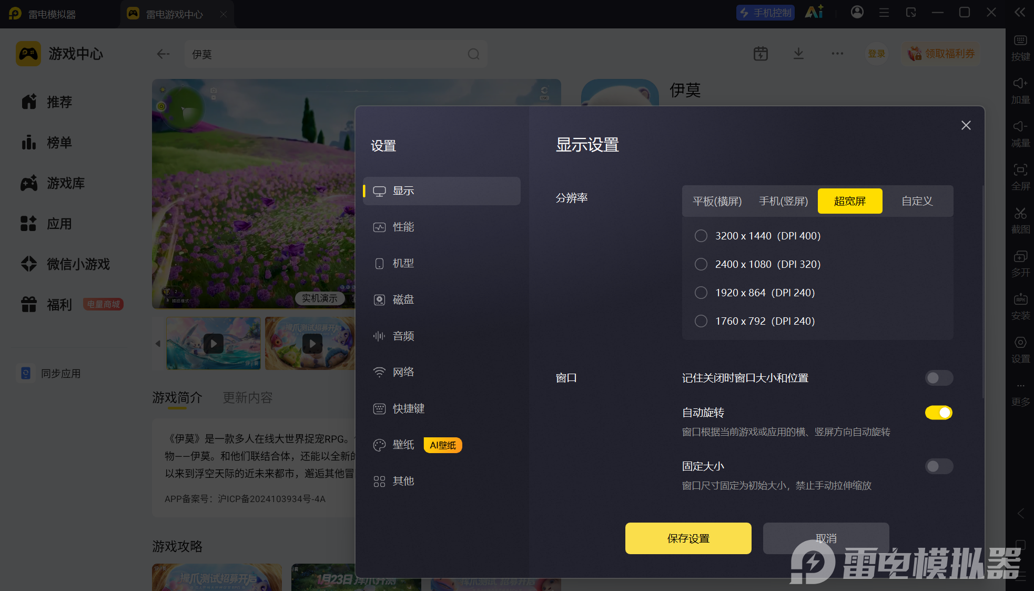The height and width of the screenshot is (591, 1034).
Task: Click the previous thumbnail arrow
Action: click(x=158, y=344)
